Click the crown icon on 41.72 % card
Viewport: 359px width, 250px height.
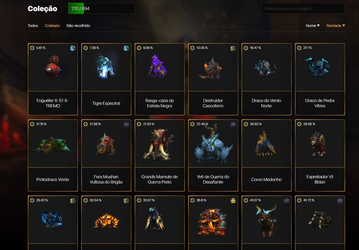340,201
